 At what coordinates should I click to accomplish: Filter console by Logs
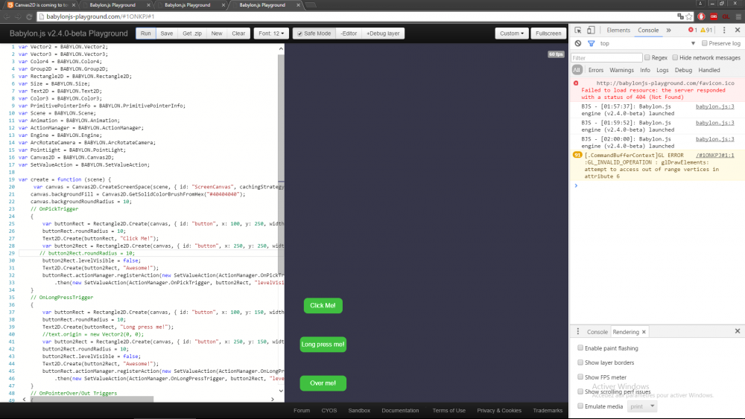662,70
